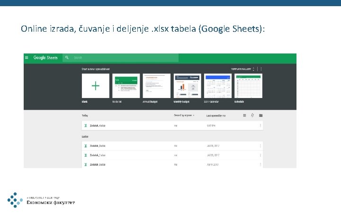Screen dimensions: 341x213
Task: Open more options for Zadatak_1.xlsx
Action: coord(260,155)
